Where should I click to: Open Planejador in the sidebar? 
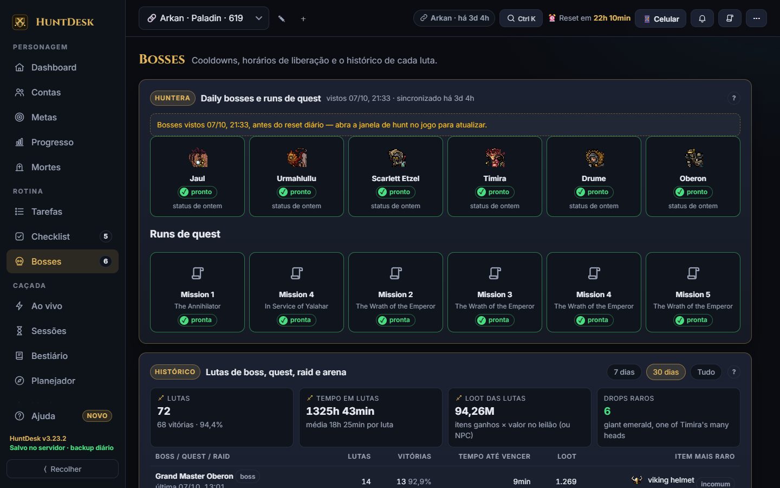(62, 381)
